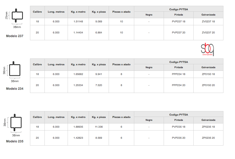Click galvanized code ZP0150 20
The height and width of the screenshot is (159, 235).
tap(208, 85)
